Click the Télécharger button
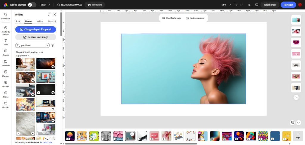Image resolution: width=305 pixels, height=145 pixels. pos(270,5)
